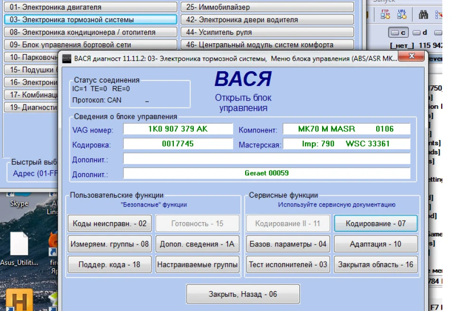This screenshot has width=456, height=311.
Task: Open 09- Блок управления бортовой сети
Action: click(90, 45)
